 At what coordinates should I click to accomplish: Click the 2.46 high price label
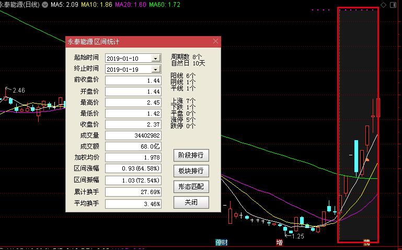pyautogui.click(x=19, y=90)
